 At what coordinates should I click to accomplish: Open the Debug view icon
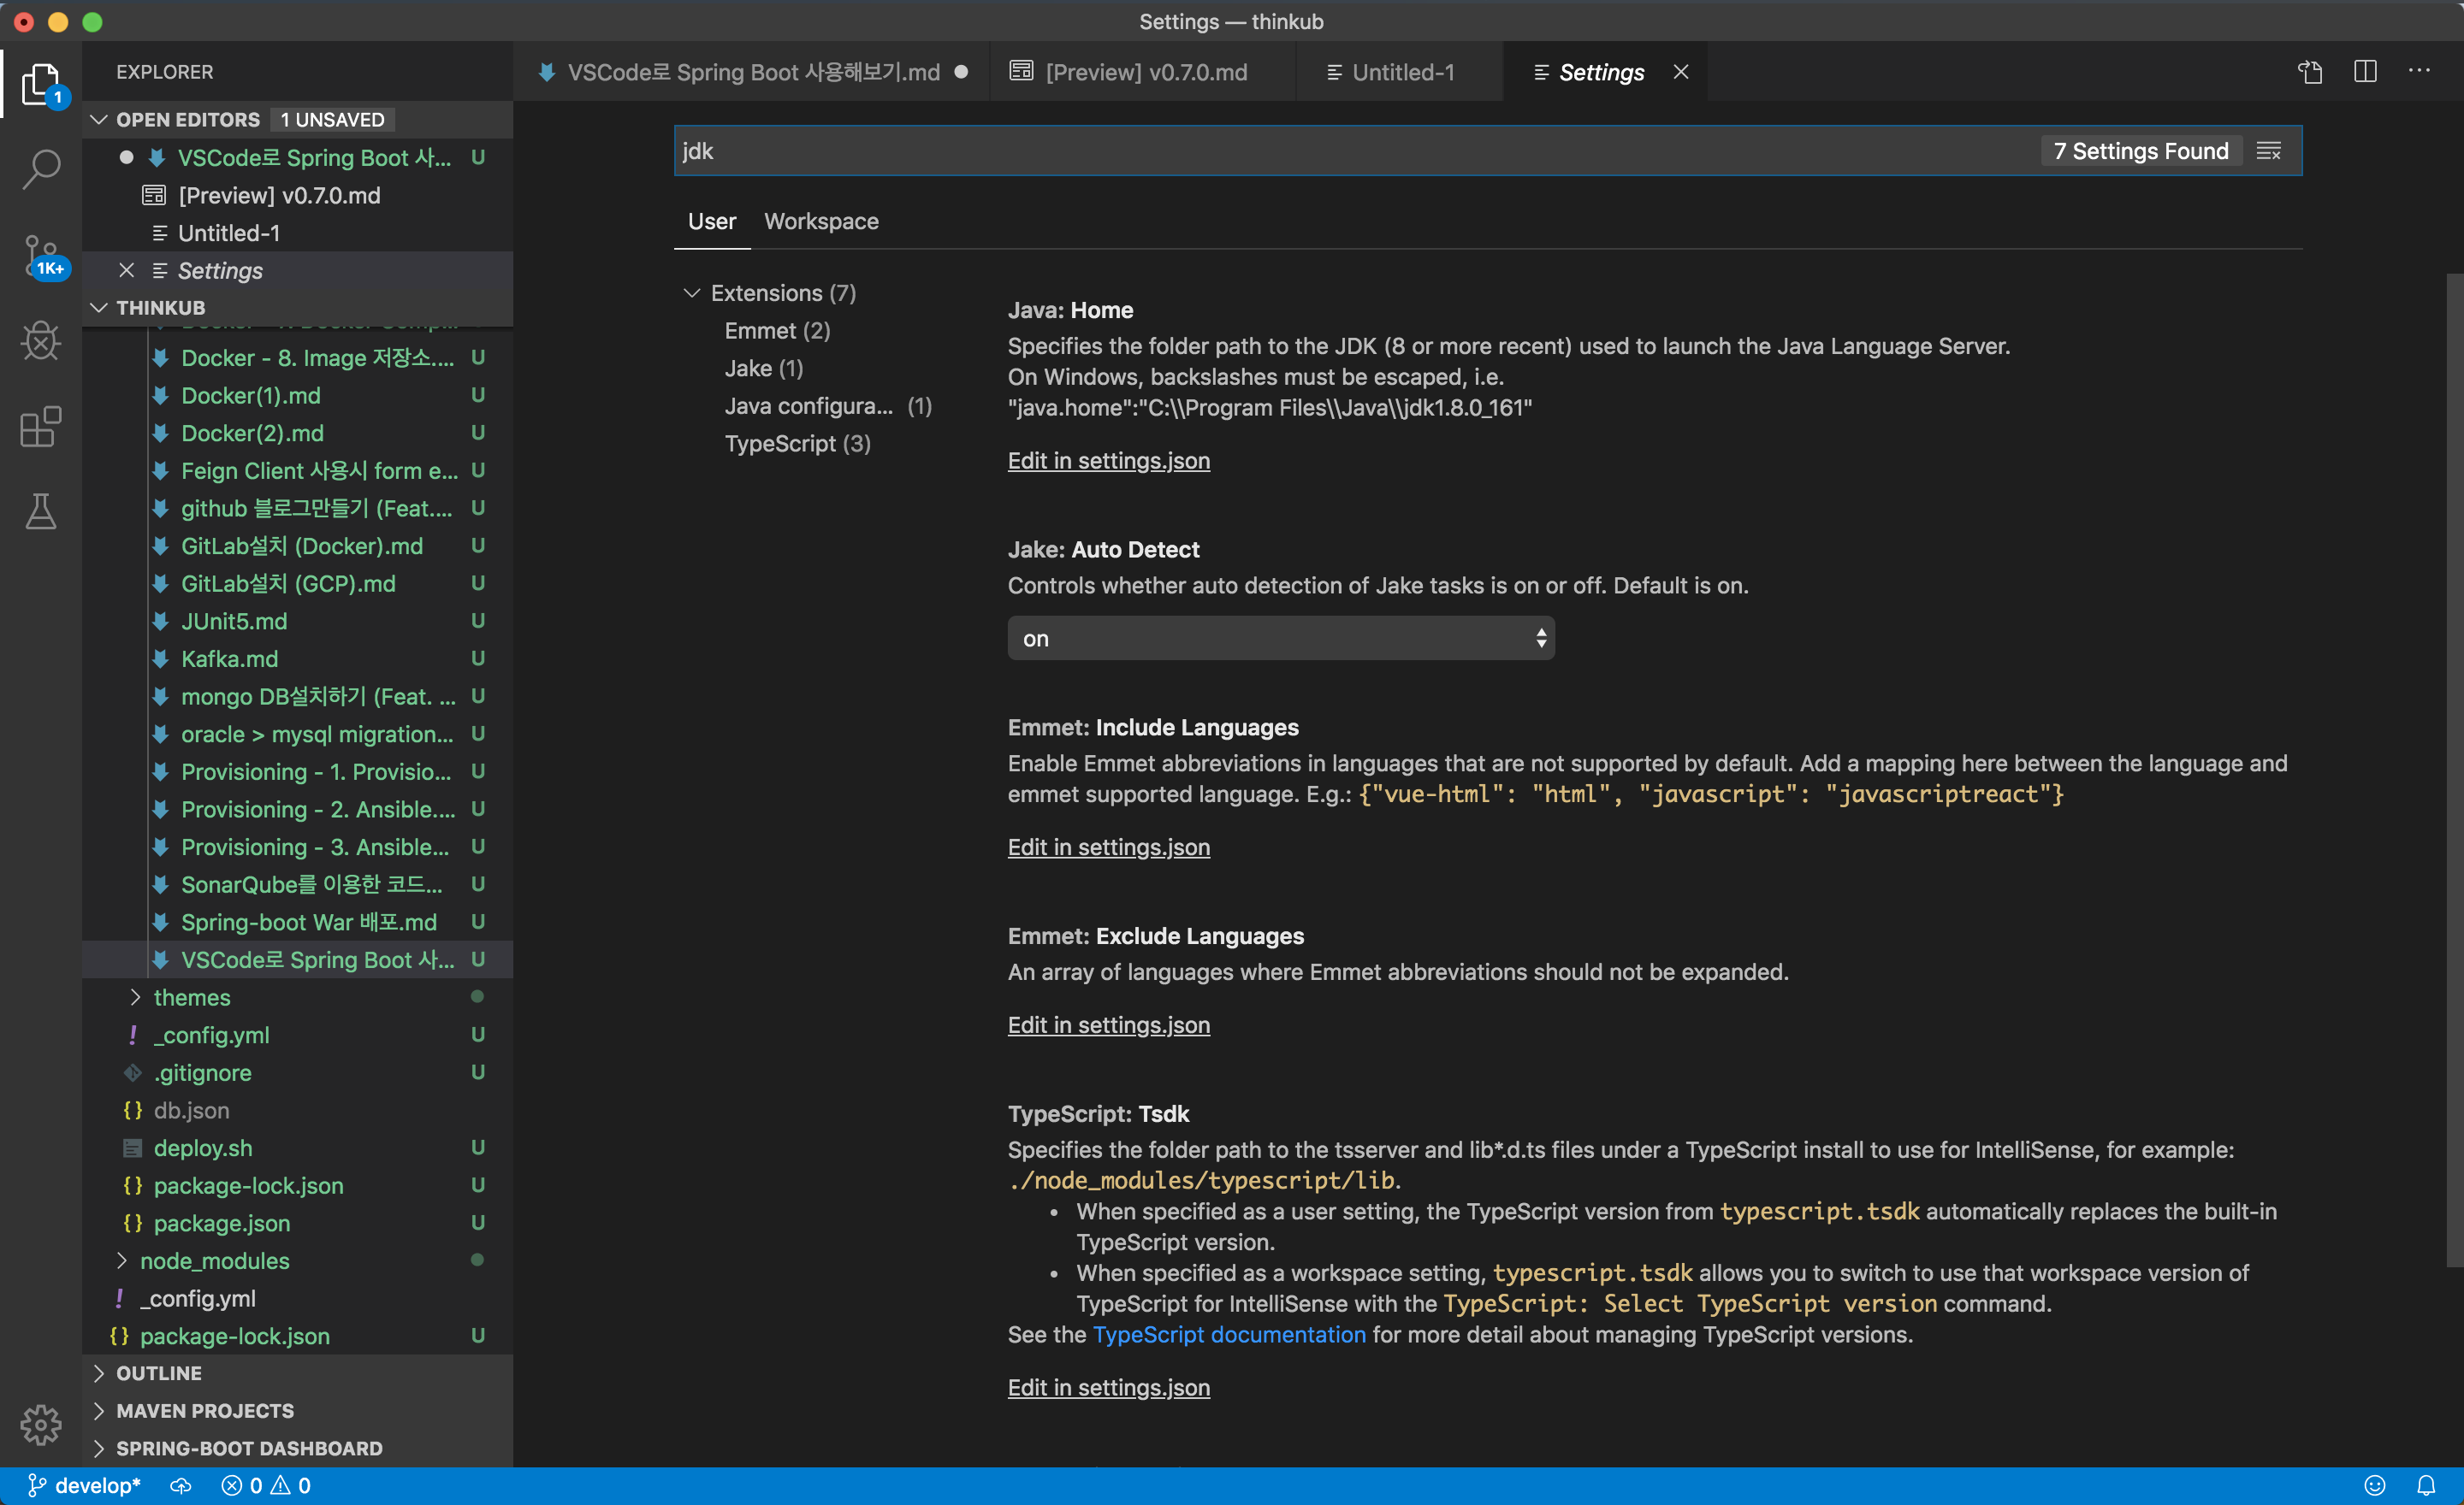point(41,342)
